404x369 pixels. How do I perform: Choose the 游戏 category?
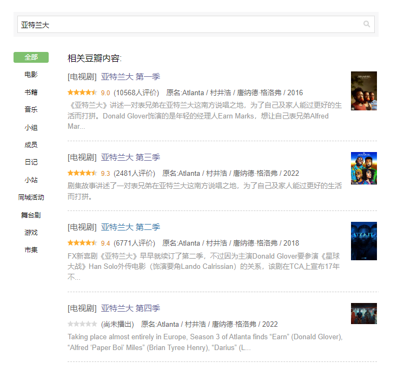[x=31, y=233]
